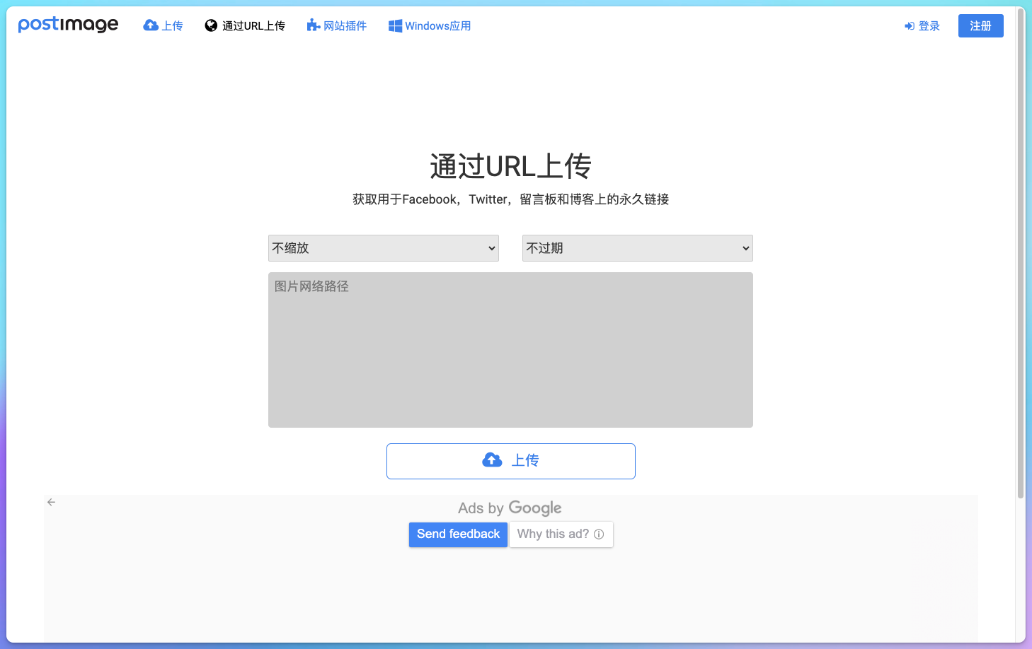Open the 不过期 expiration dropdown
The height and width of the screenshot is (649, 1032).
point(636,248)
